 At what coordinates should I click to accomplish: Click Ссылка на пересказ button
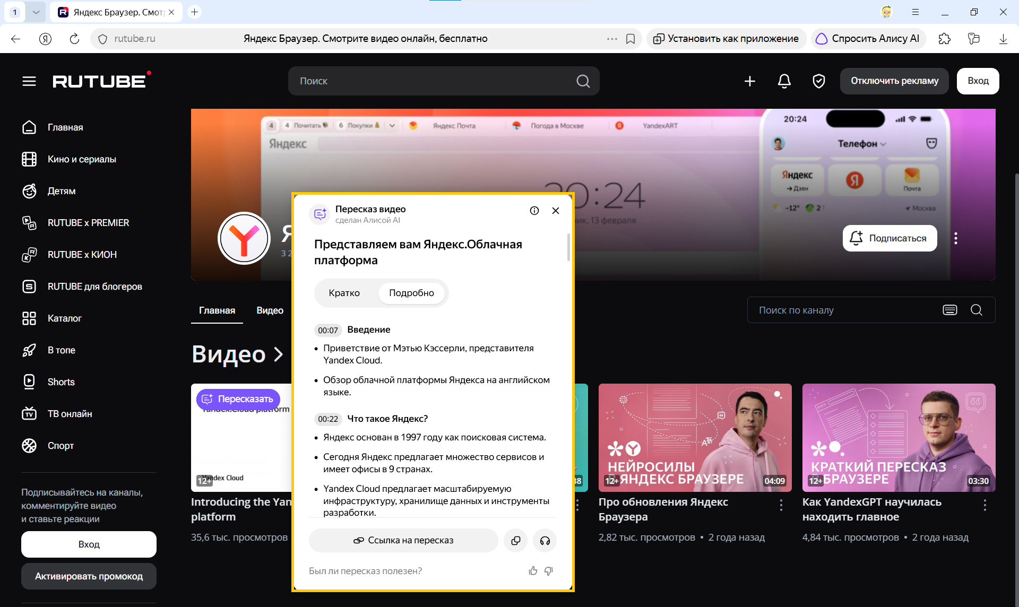pos(403,540)
